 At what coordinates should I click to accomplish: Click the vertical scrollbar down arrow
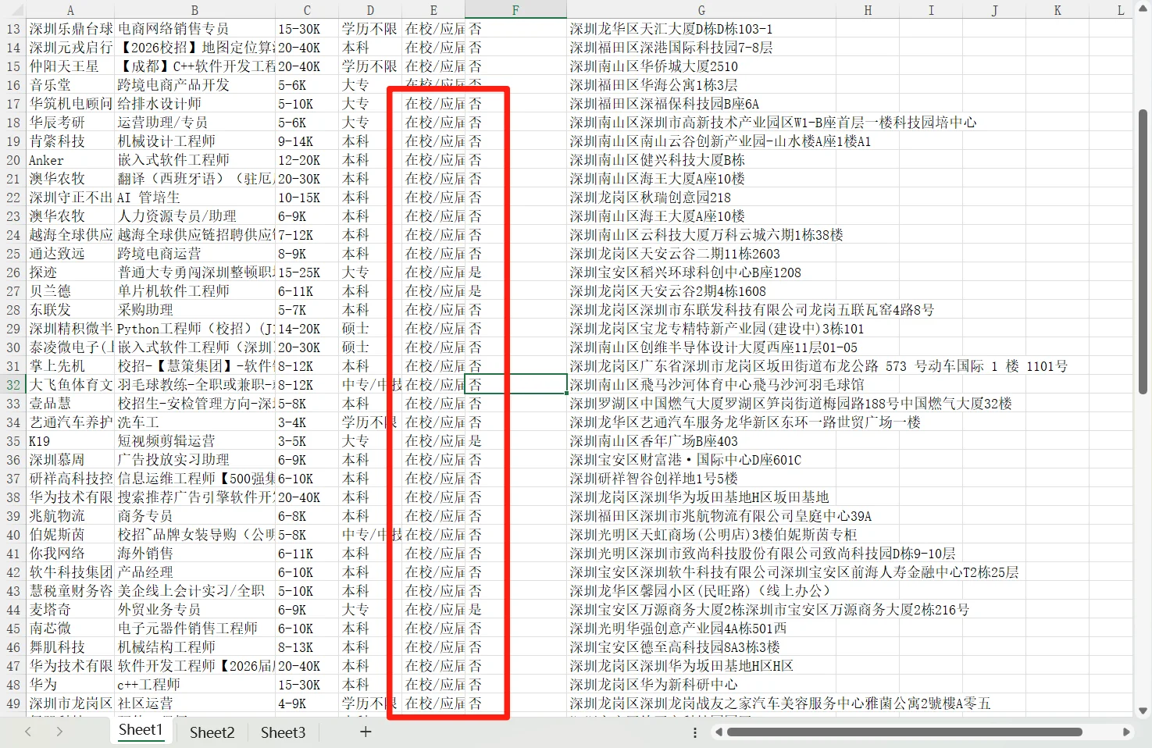point(1143,711)
